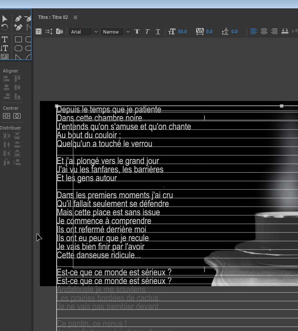Align text to the left
This screenshot has height=331, width=298.
coord(254,31)
